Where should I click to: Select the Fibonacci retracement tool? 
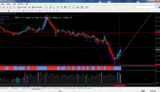13,11
